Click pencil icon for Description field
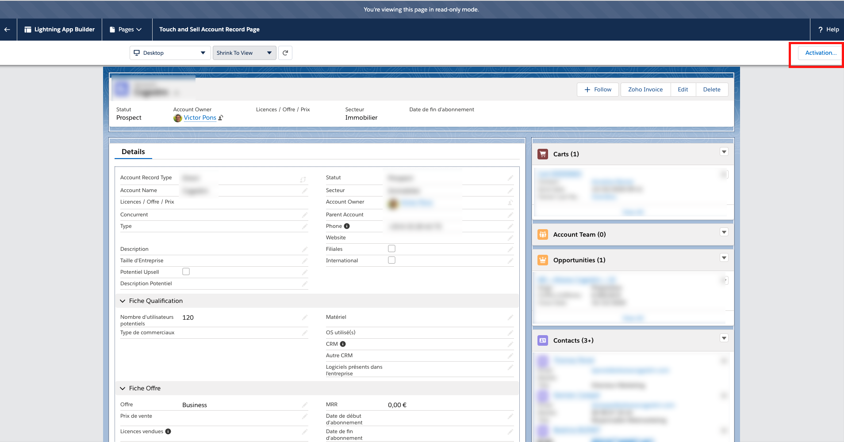 pyautogui.click(x=305, y=249)
